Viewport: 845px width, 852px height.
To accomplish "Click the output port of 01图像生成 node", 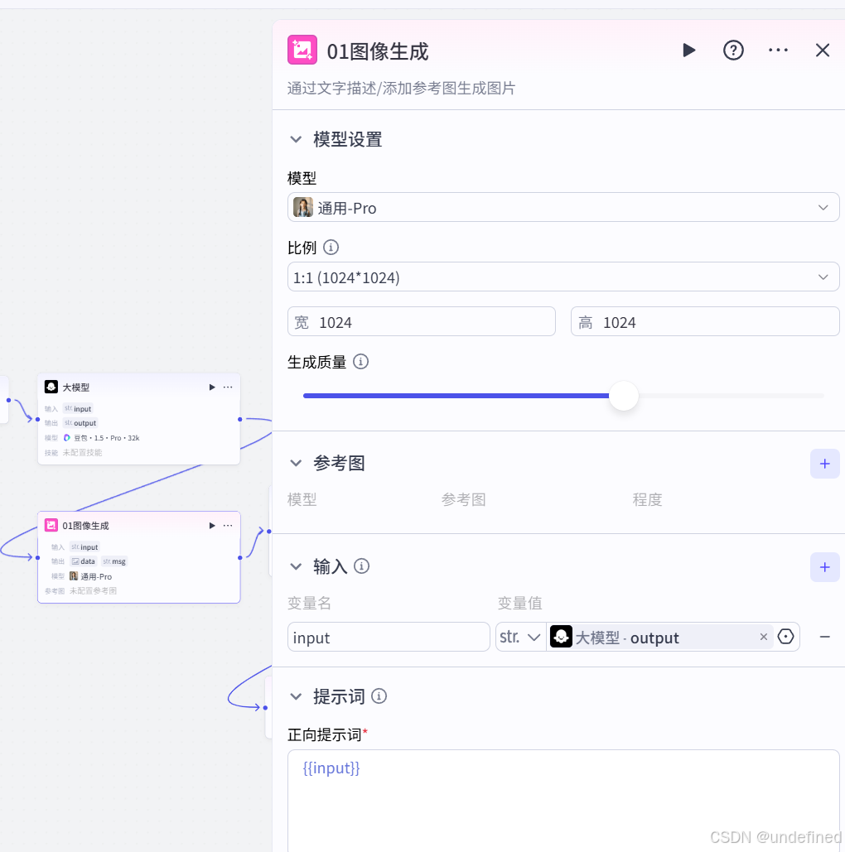I will coord(239,557).
